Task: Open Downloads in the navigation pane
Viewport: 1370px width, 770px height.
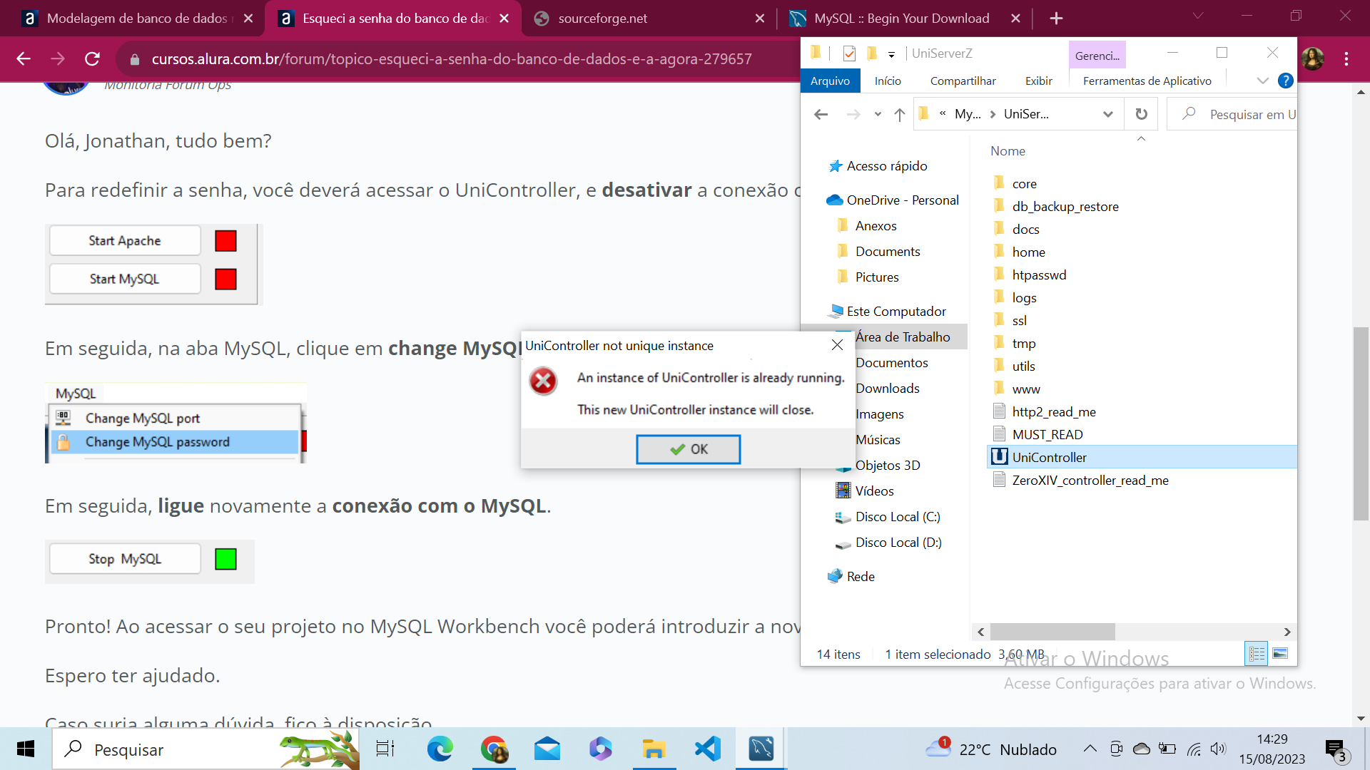Action: [887, 388]
